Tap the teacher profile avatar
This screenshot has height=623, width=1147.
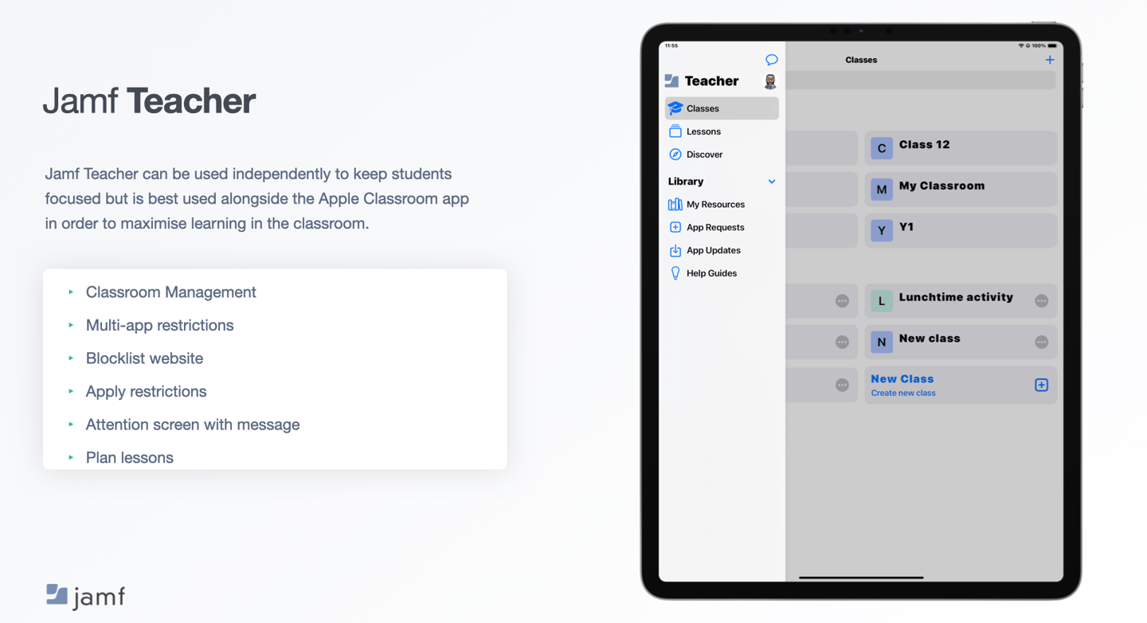(770, 81)
